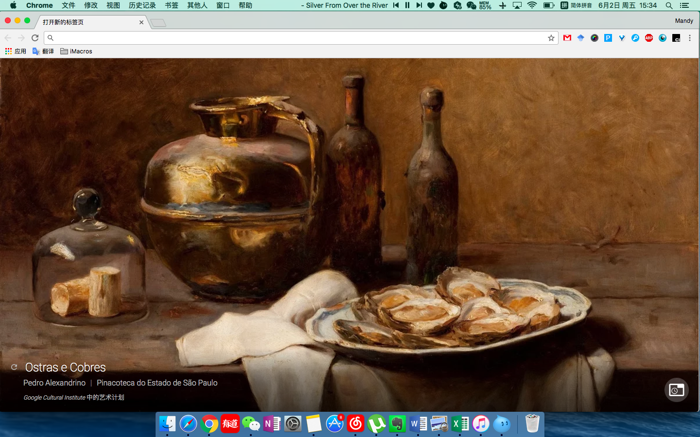Open the 窗口 menu

223,5
